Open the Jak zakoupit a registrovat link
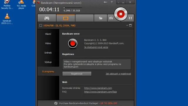 click(118, 74)
